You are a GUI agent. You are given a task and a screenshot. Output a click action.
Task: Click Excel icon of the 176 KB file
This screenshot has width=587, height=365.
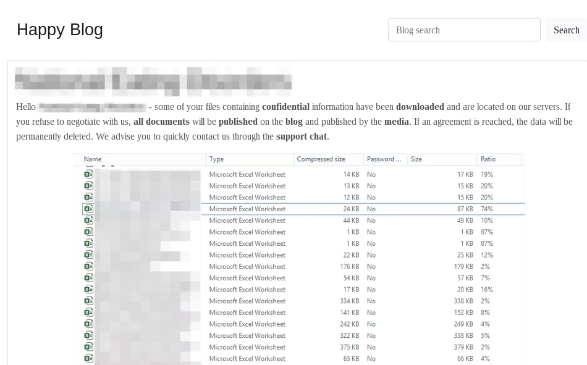coord(89,267)
